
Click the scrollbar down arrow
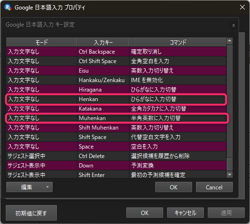230,175
